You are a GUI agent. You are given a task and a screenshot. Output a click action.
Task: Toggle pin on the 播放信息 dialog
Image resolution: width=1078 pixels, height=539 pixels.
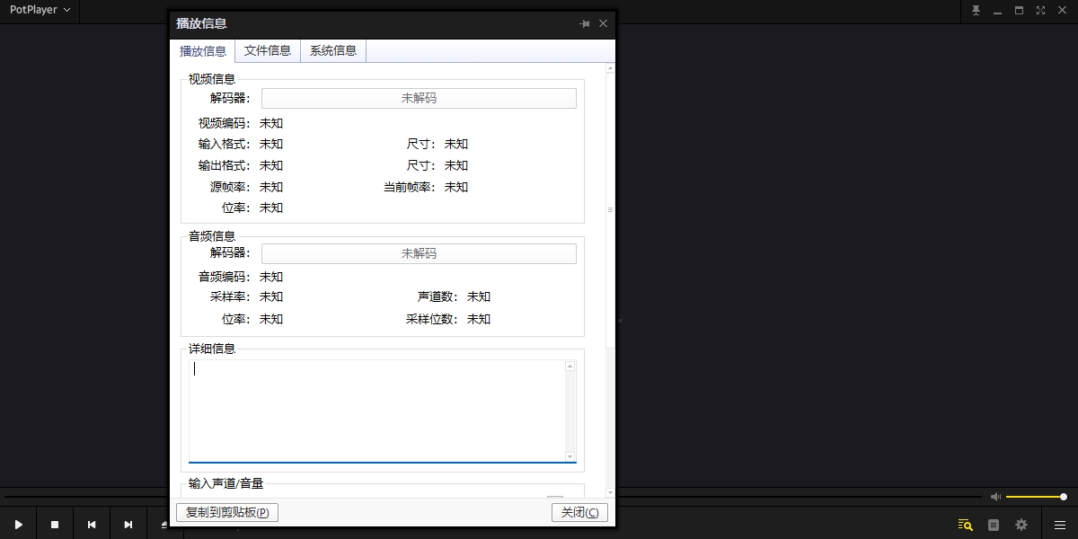coord(584,24)
